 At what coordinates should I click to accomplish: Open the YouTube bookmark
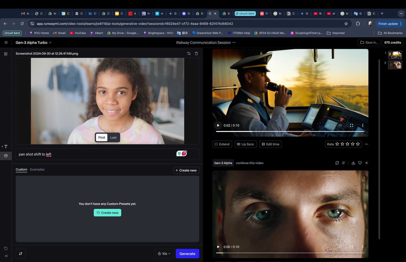click(78, 33)
